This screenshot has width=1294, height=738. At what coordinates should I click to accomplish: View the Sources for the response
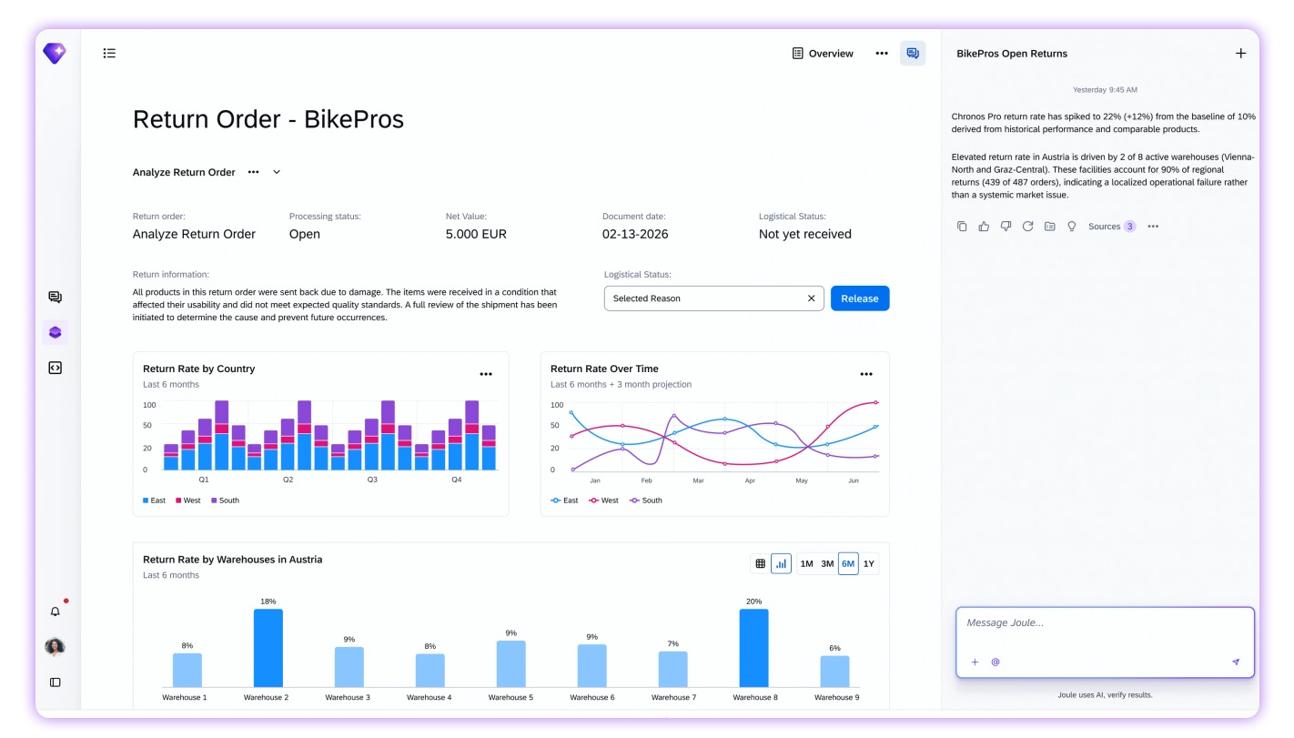(1112, 227)
